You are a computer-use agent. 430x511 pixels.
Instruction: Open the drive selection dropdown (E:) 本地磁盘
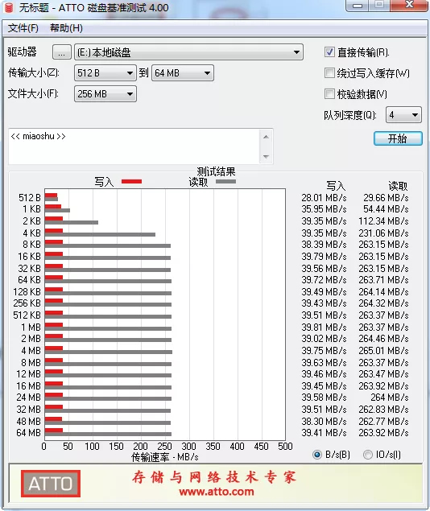pos(188,52)
